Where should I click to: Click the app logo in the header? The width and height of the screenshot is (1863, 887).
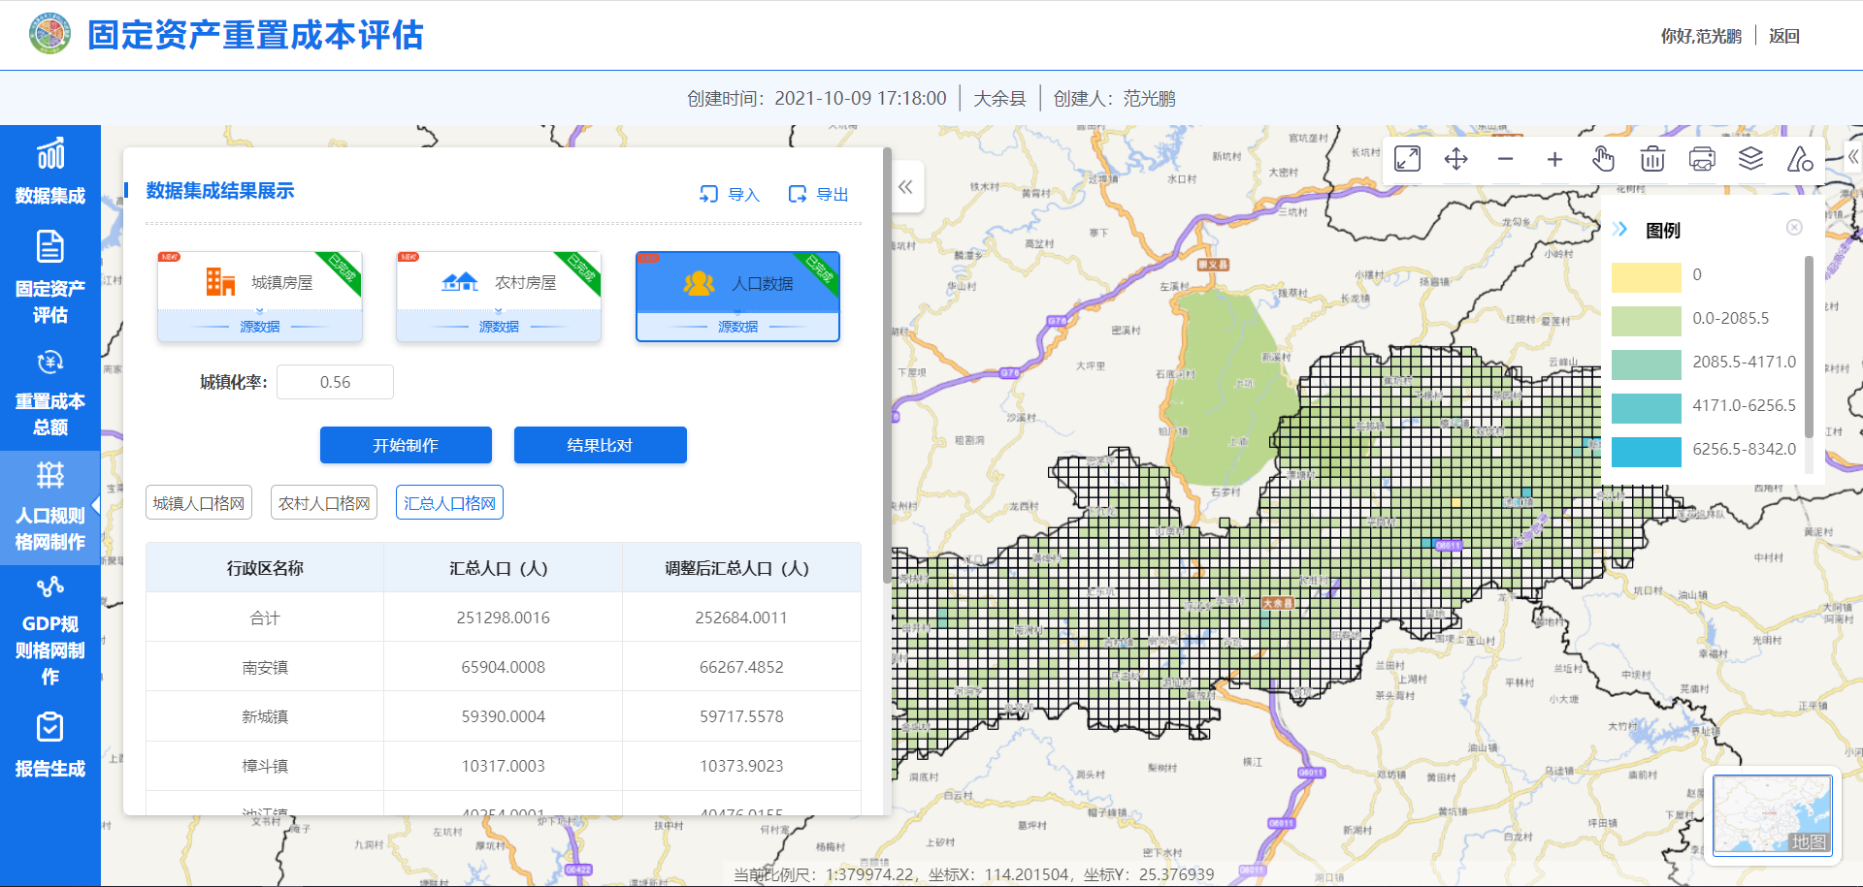coord(49,34)
